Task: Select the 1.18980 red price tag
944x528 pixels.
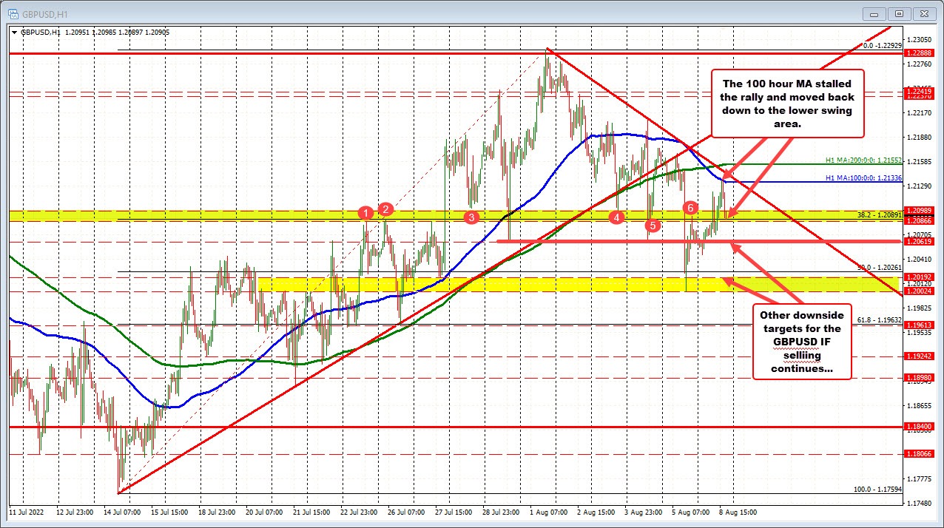Action: point(920,377)
